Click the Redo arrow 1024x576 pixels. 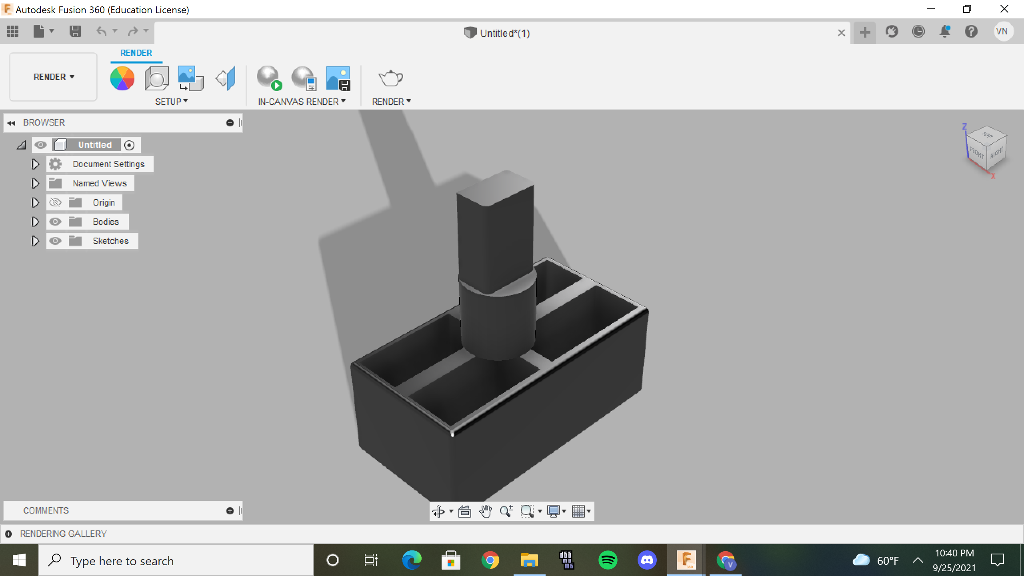133,31
